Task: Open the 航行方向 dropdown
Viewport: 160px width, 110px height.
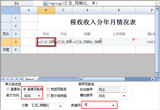Action: (39, 96)
